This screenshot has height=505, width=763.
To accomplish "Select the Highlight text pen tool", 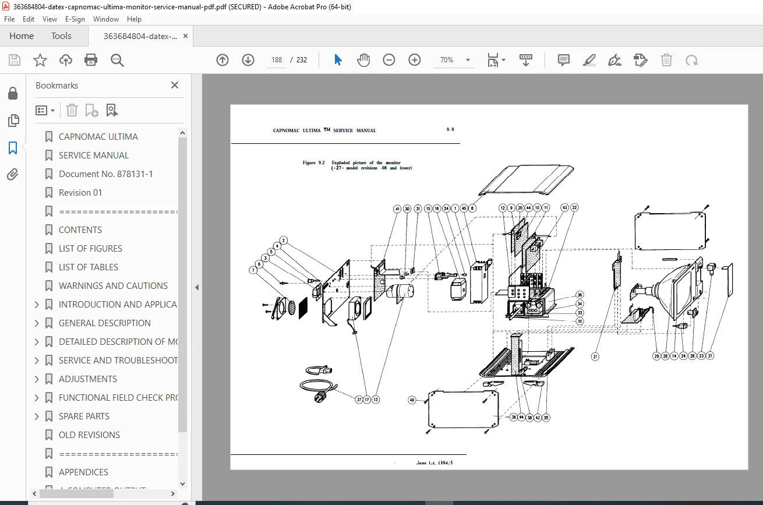I will point(589,60).
